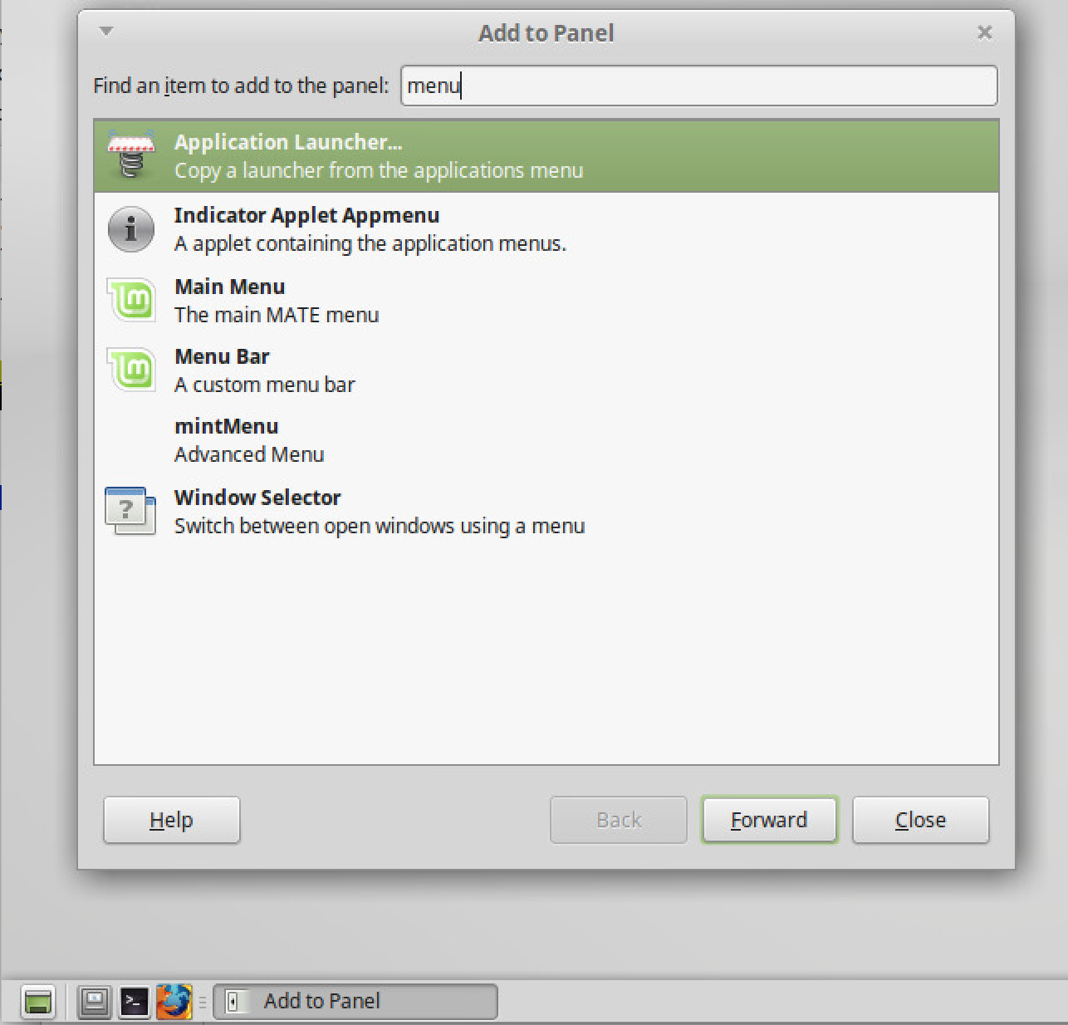Open the window menu arrow in the title bar
1068x1025 pixels.
click(x=105, y=32)
